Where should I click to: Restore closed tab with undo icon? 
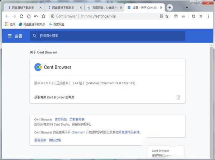pos(36,16)
